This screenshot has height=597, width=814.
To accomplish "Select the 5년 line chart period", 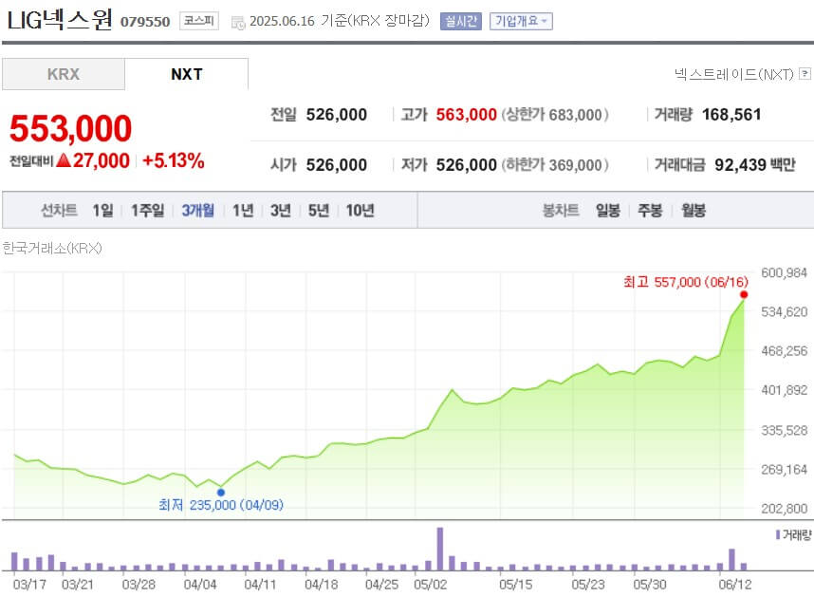I will (x=319, y=211).
